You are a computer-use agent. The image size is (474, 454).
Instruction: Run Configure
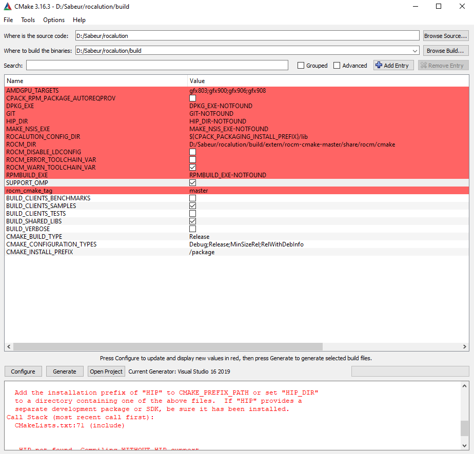[23, 372]
